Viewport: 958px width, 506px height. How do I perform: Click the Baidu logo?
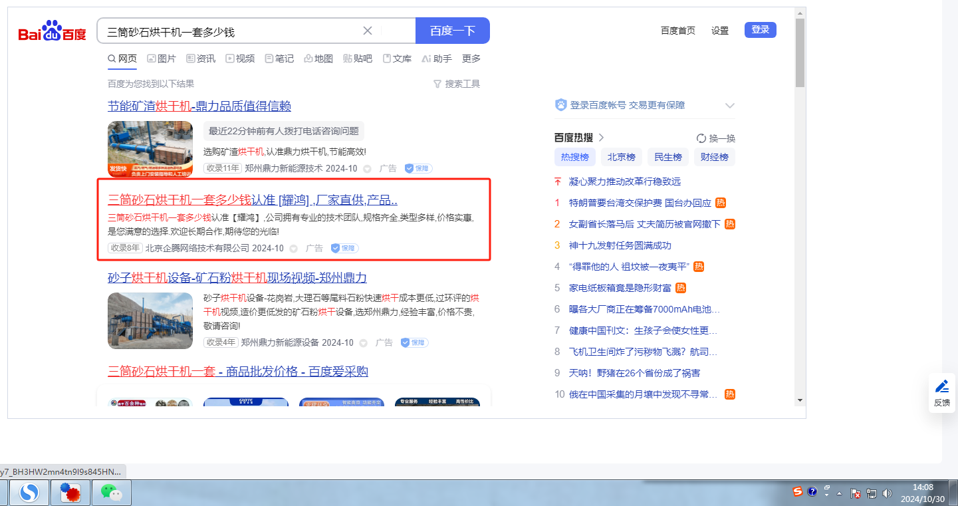pyautogui.click(x=52, y=31)
